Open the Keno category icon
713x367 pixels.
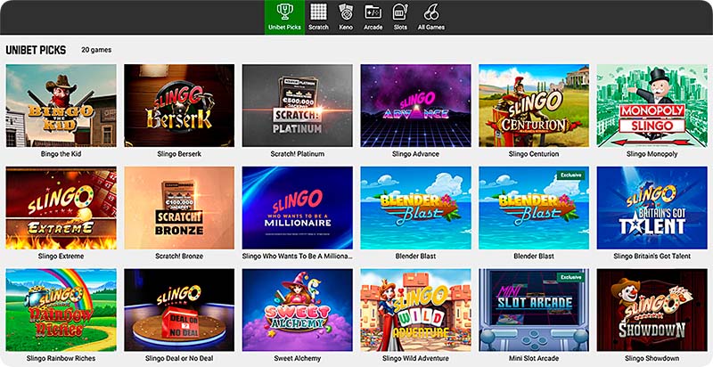click(346, 12)
